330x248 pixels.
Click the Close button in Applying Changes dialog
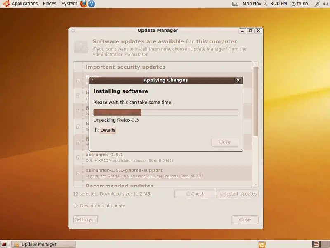[224, 142]
